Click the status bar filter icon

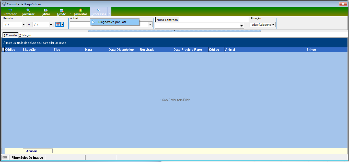click(5, 157)
